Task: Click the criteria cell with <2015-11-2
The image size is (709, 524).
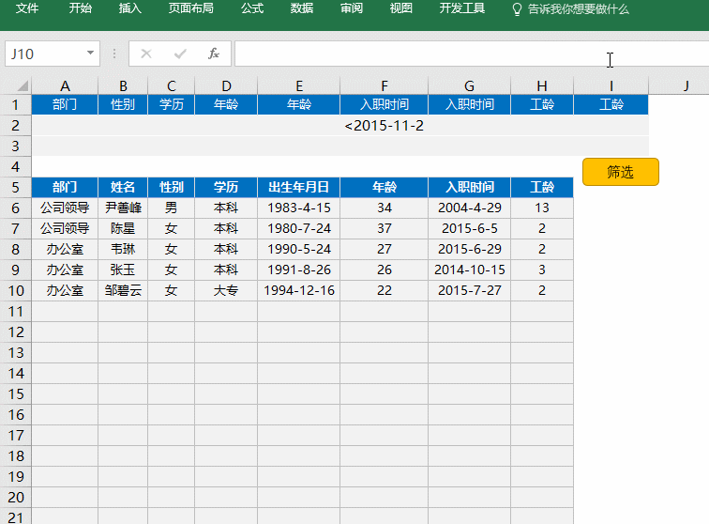Action: (384, 125)
